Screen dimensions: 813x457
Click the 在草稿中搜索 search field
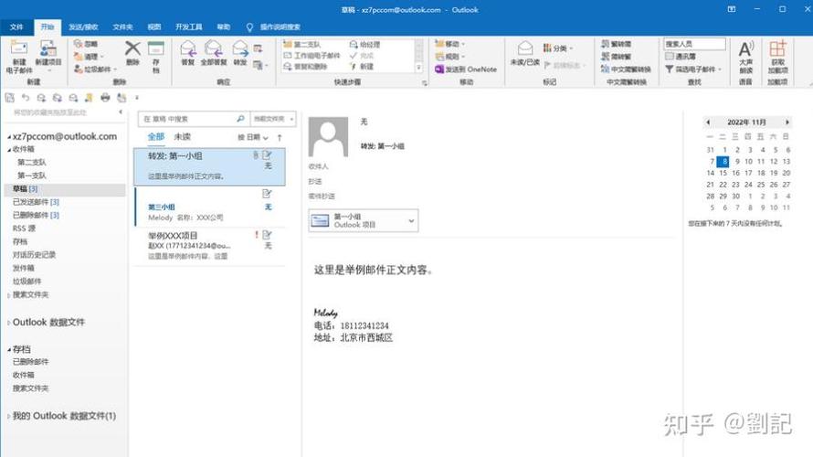tap(193, 119)
